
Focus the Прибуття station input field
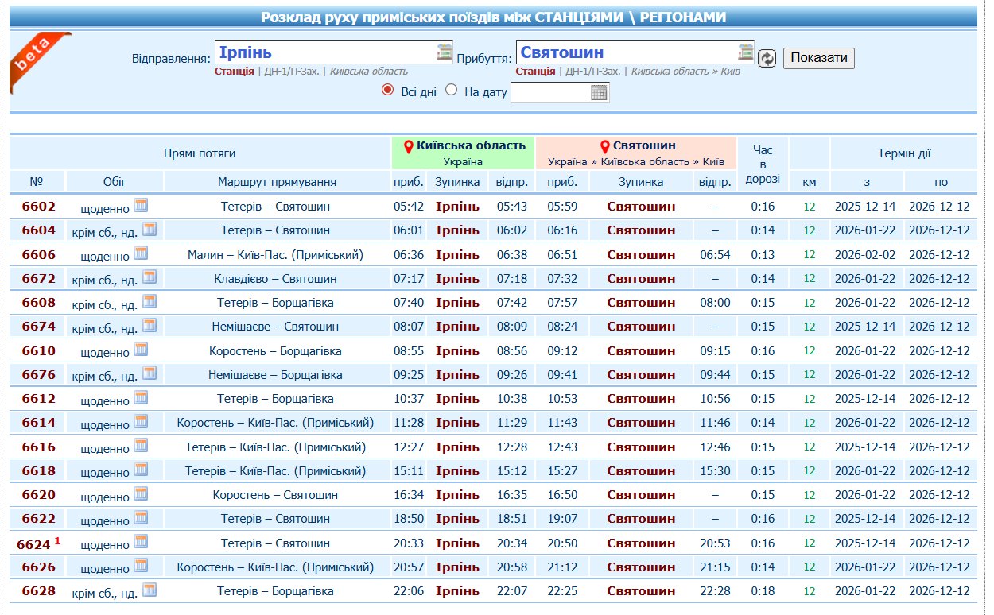point(625,52)
